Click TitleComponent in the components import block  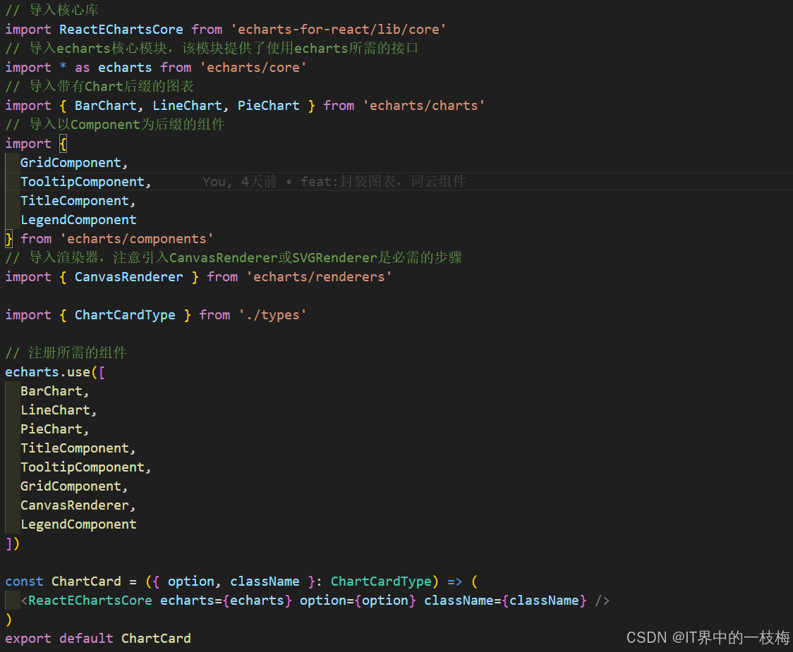[75, 201]
